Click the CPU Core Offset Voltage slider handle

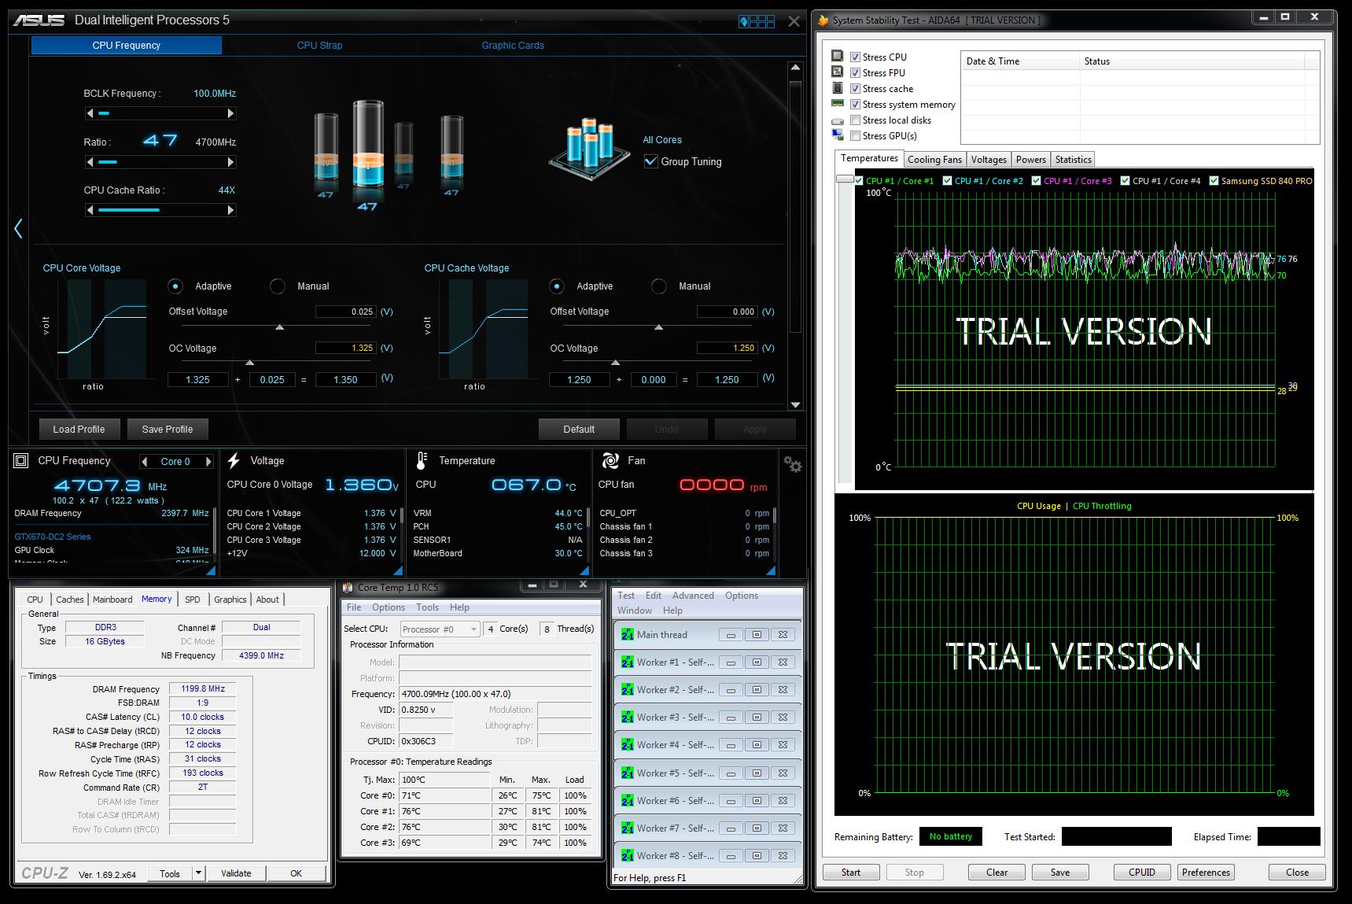[279, 327]
